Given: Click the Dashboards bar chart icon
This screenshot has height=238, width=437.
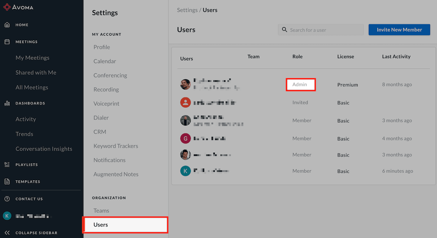Looking at the screenshot, I should coord(7,103).
